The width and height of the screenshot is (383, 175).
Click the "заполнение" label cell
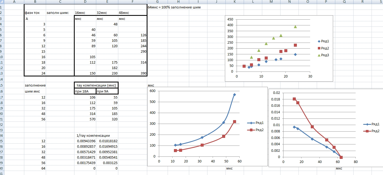[x=35, y=85]
